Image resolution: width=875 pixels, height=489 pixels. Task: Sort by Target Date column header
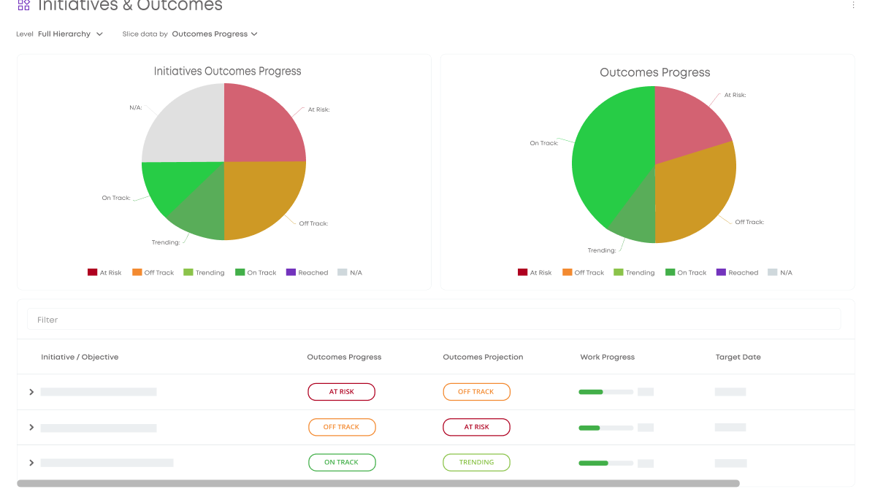(738, 358)
